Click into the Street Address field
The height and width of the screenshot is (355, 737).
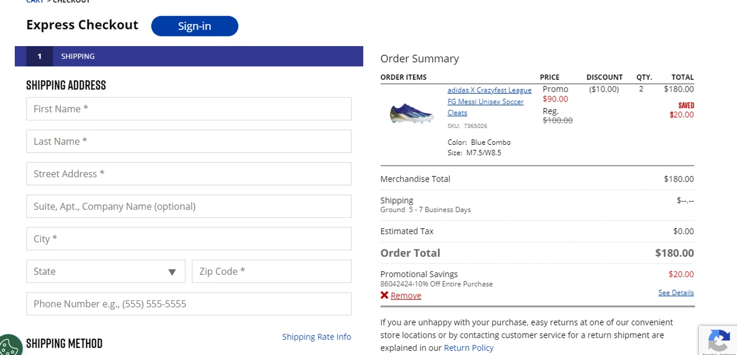189,174
